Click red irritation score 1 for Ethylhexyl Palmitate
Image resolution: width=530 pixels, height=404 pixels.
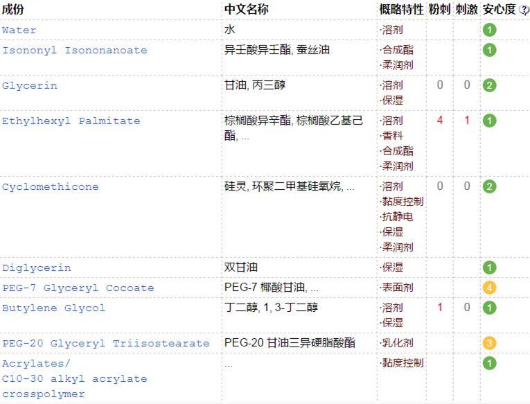coord(467,120)
